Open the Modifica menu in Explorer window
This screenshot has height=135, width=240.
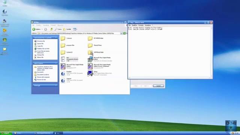tap(39, 25)
